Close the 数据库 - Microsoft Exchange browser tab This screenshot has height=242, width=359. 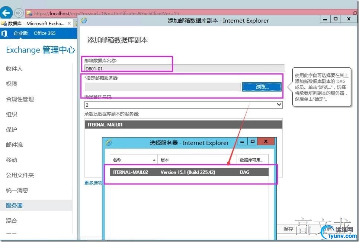click(69, 23)
